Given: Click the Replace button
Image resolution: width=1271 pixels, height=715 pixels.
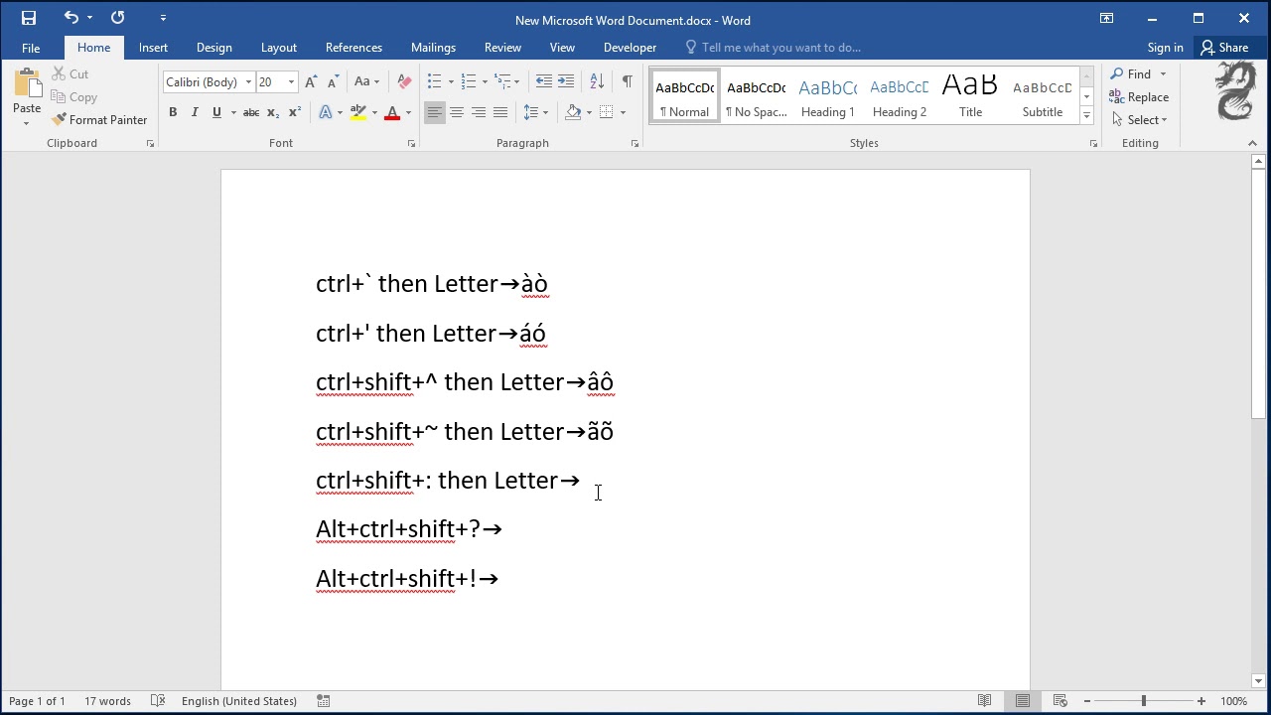Looking at the screenshot, I should tap(1138, 97).
